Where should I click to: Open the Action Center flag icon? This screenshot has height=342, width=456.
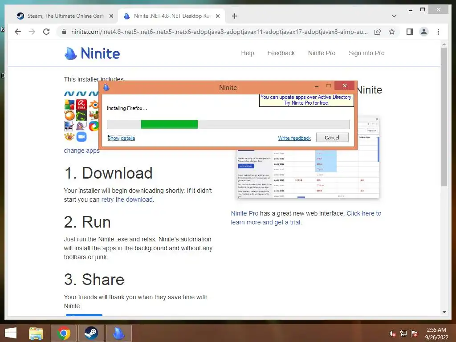pos(414,334)
